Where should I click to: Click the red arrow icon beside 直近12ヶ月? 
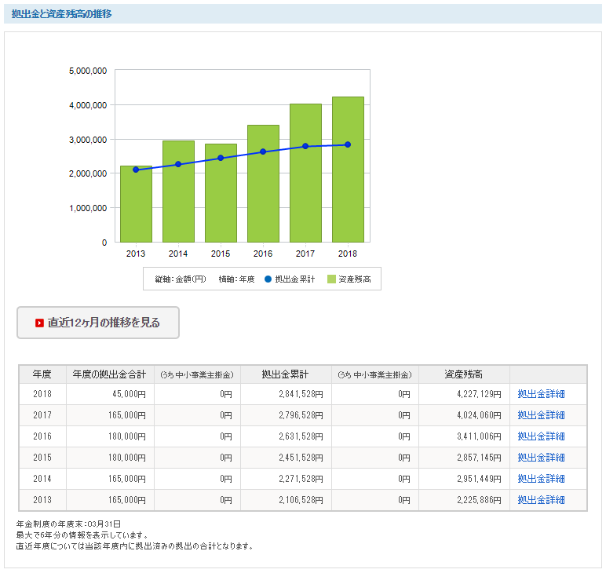(x=39, y=323)
